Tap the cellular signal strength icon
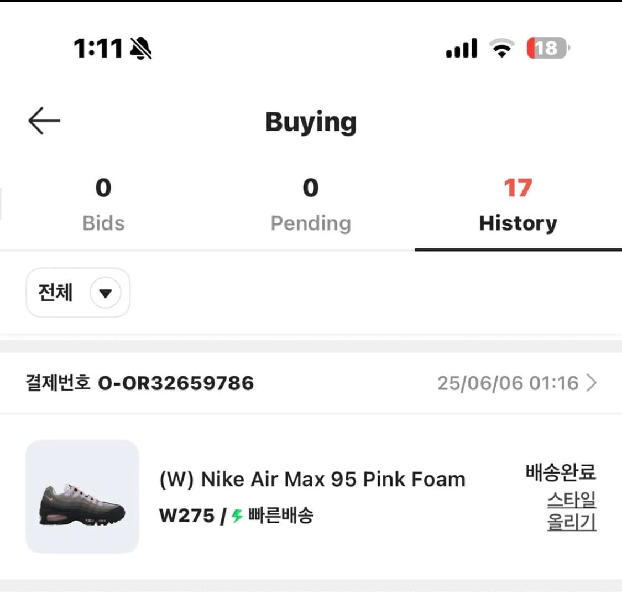The width and height of the screenshot is (622, 593). (x=461, y=49)
